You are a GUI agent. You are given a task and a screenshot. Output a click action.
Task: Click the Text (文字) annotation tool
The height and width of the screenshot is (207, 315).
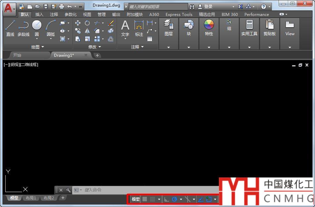125,28
